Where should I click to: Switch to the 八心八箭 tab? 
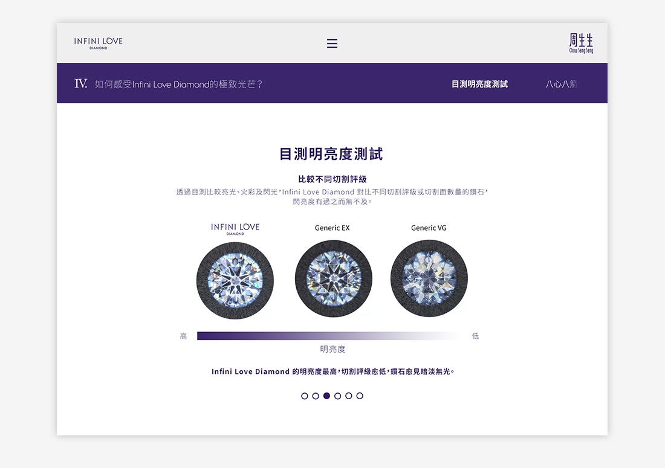click(x=563, y=83)
